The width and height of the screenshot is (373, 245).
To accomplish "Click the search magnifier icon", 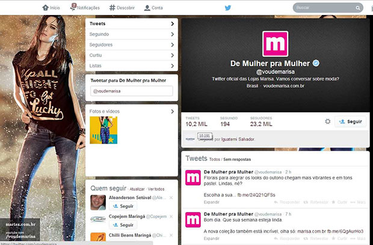I will pos(358,8).
